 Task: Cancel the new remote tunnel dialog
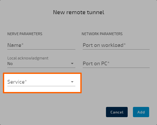click(x=117, y=112)
